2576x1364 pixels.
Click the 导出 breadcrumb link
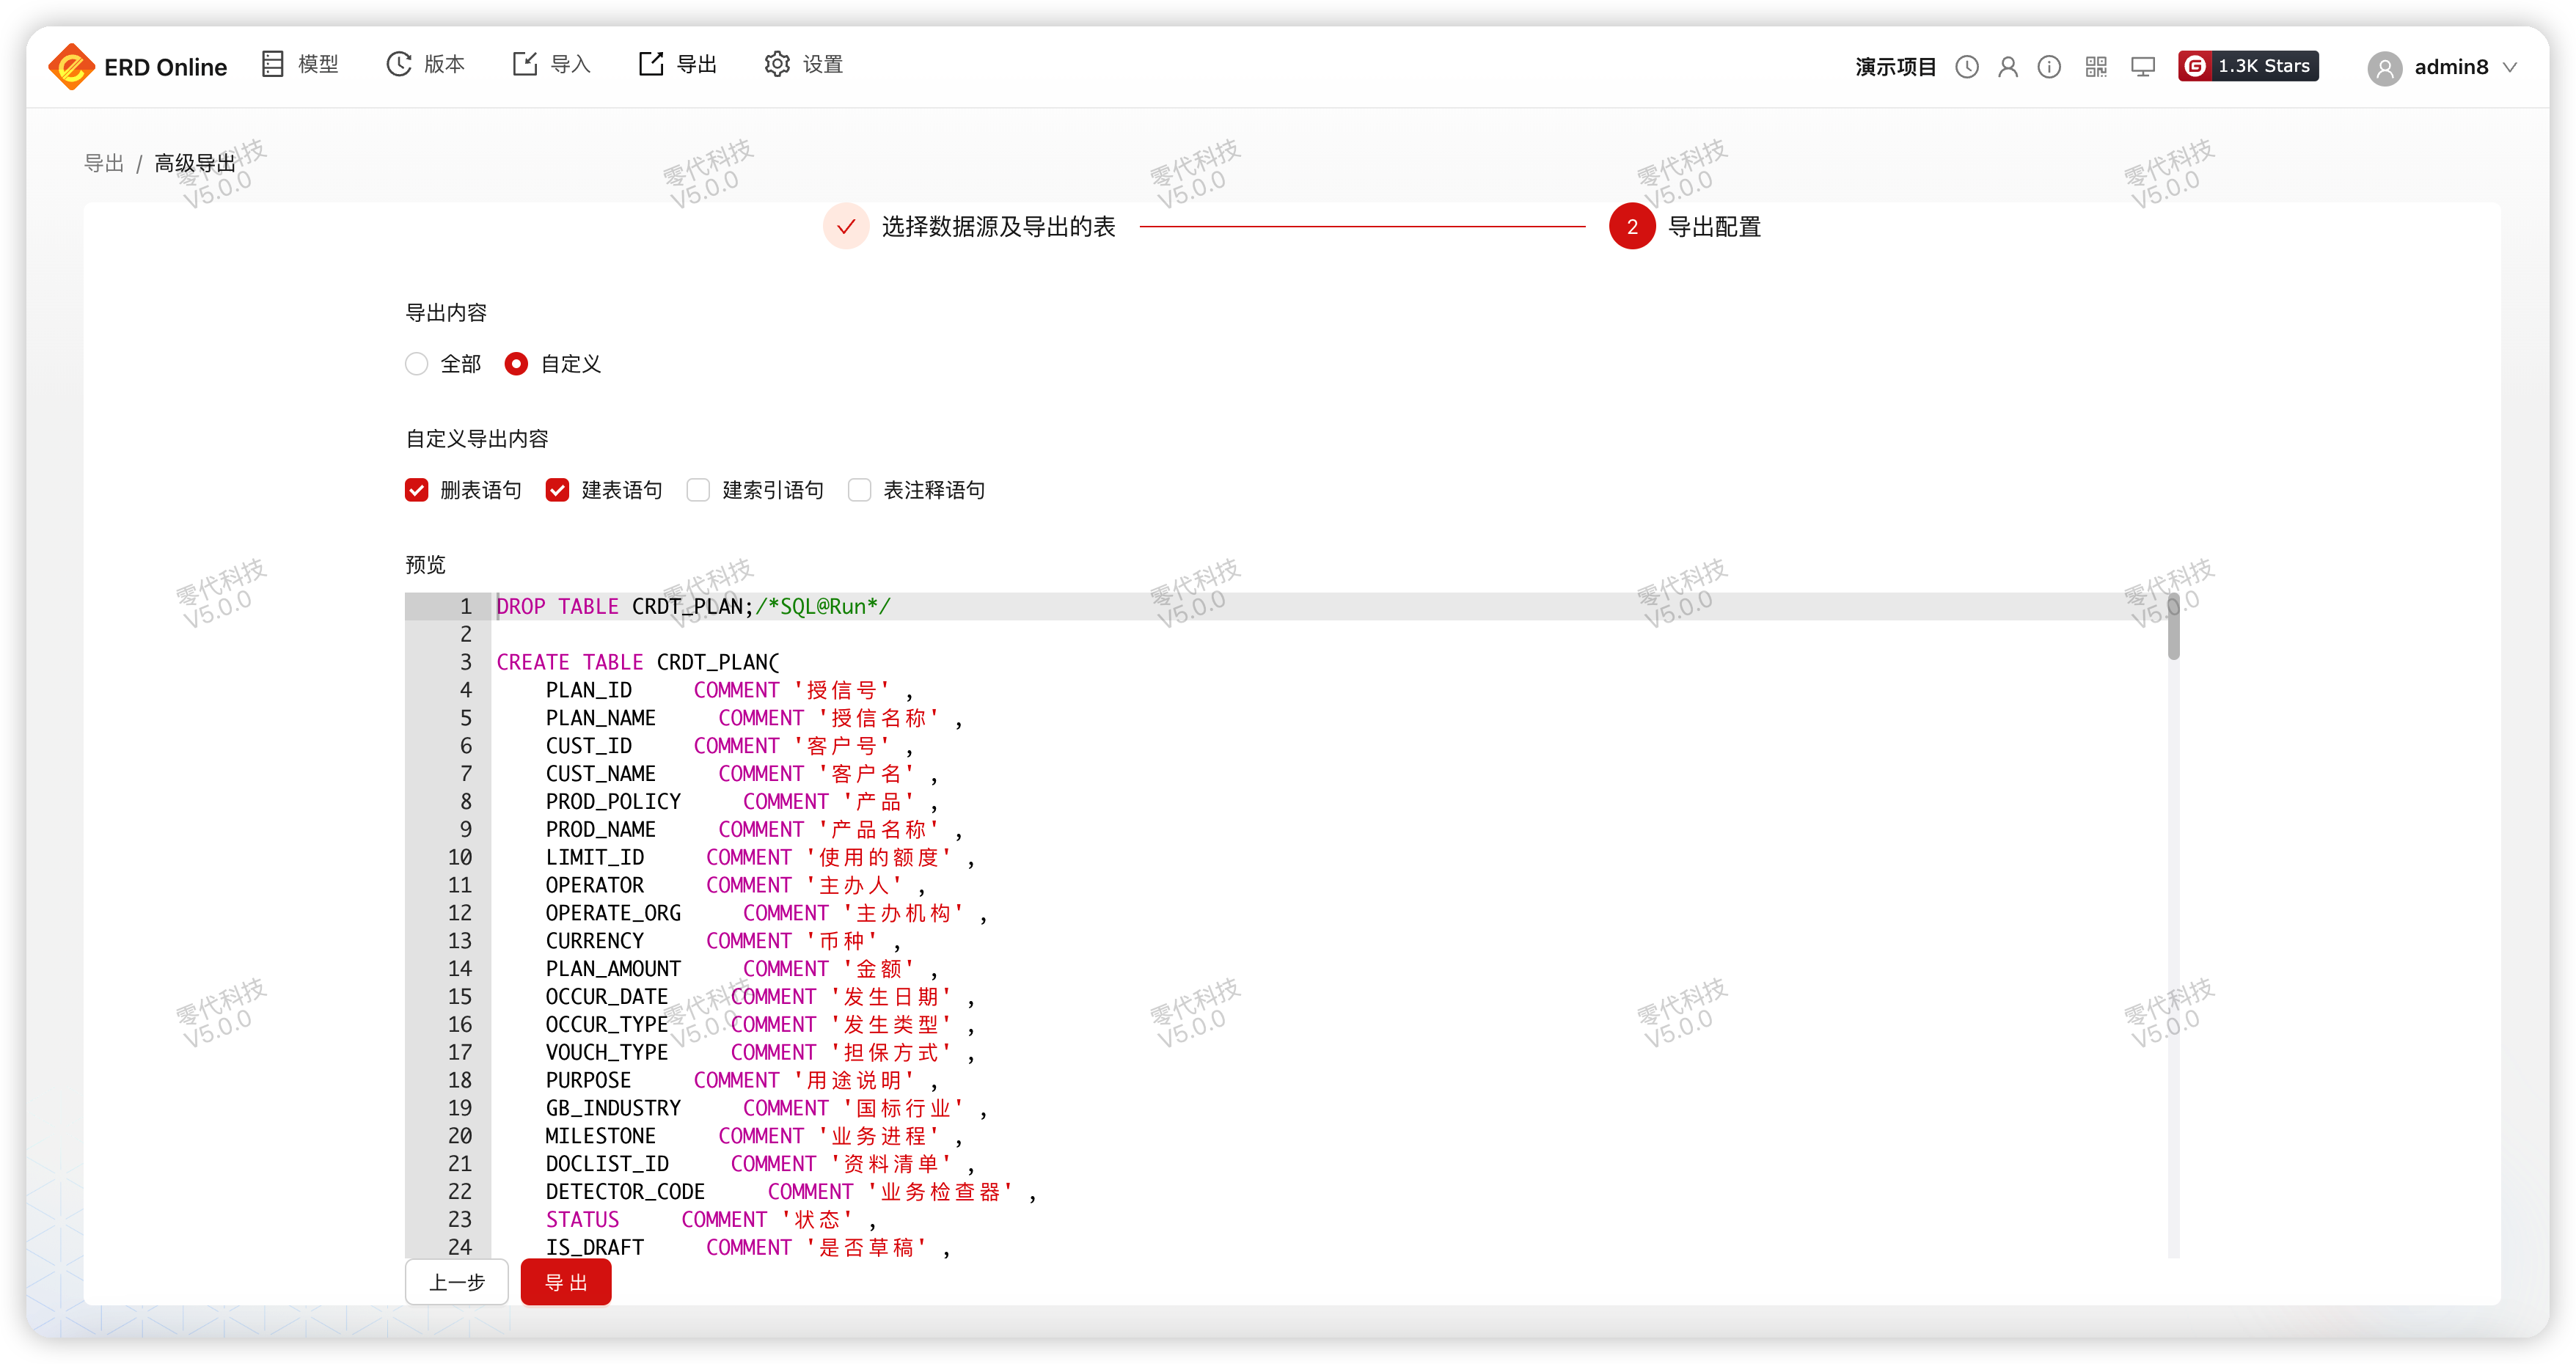click(x=104, y=163)
